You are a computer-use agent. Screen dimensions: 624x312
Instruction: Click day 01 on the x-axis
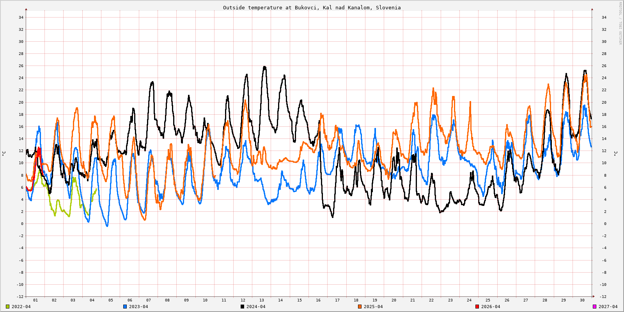tap(35, 300)
